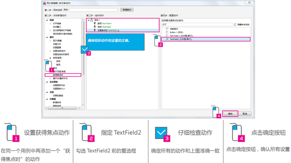Tick the Text Field 1 (文本框/单行) checkbox
The width and height of the screenshot is (291, 163).
point(167,36)
